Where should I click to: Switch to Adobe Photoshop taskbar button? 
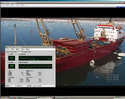59,97
